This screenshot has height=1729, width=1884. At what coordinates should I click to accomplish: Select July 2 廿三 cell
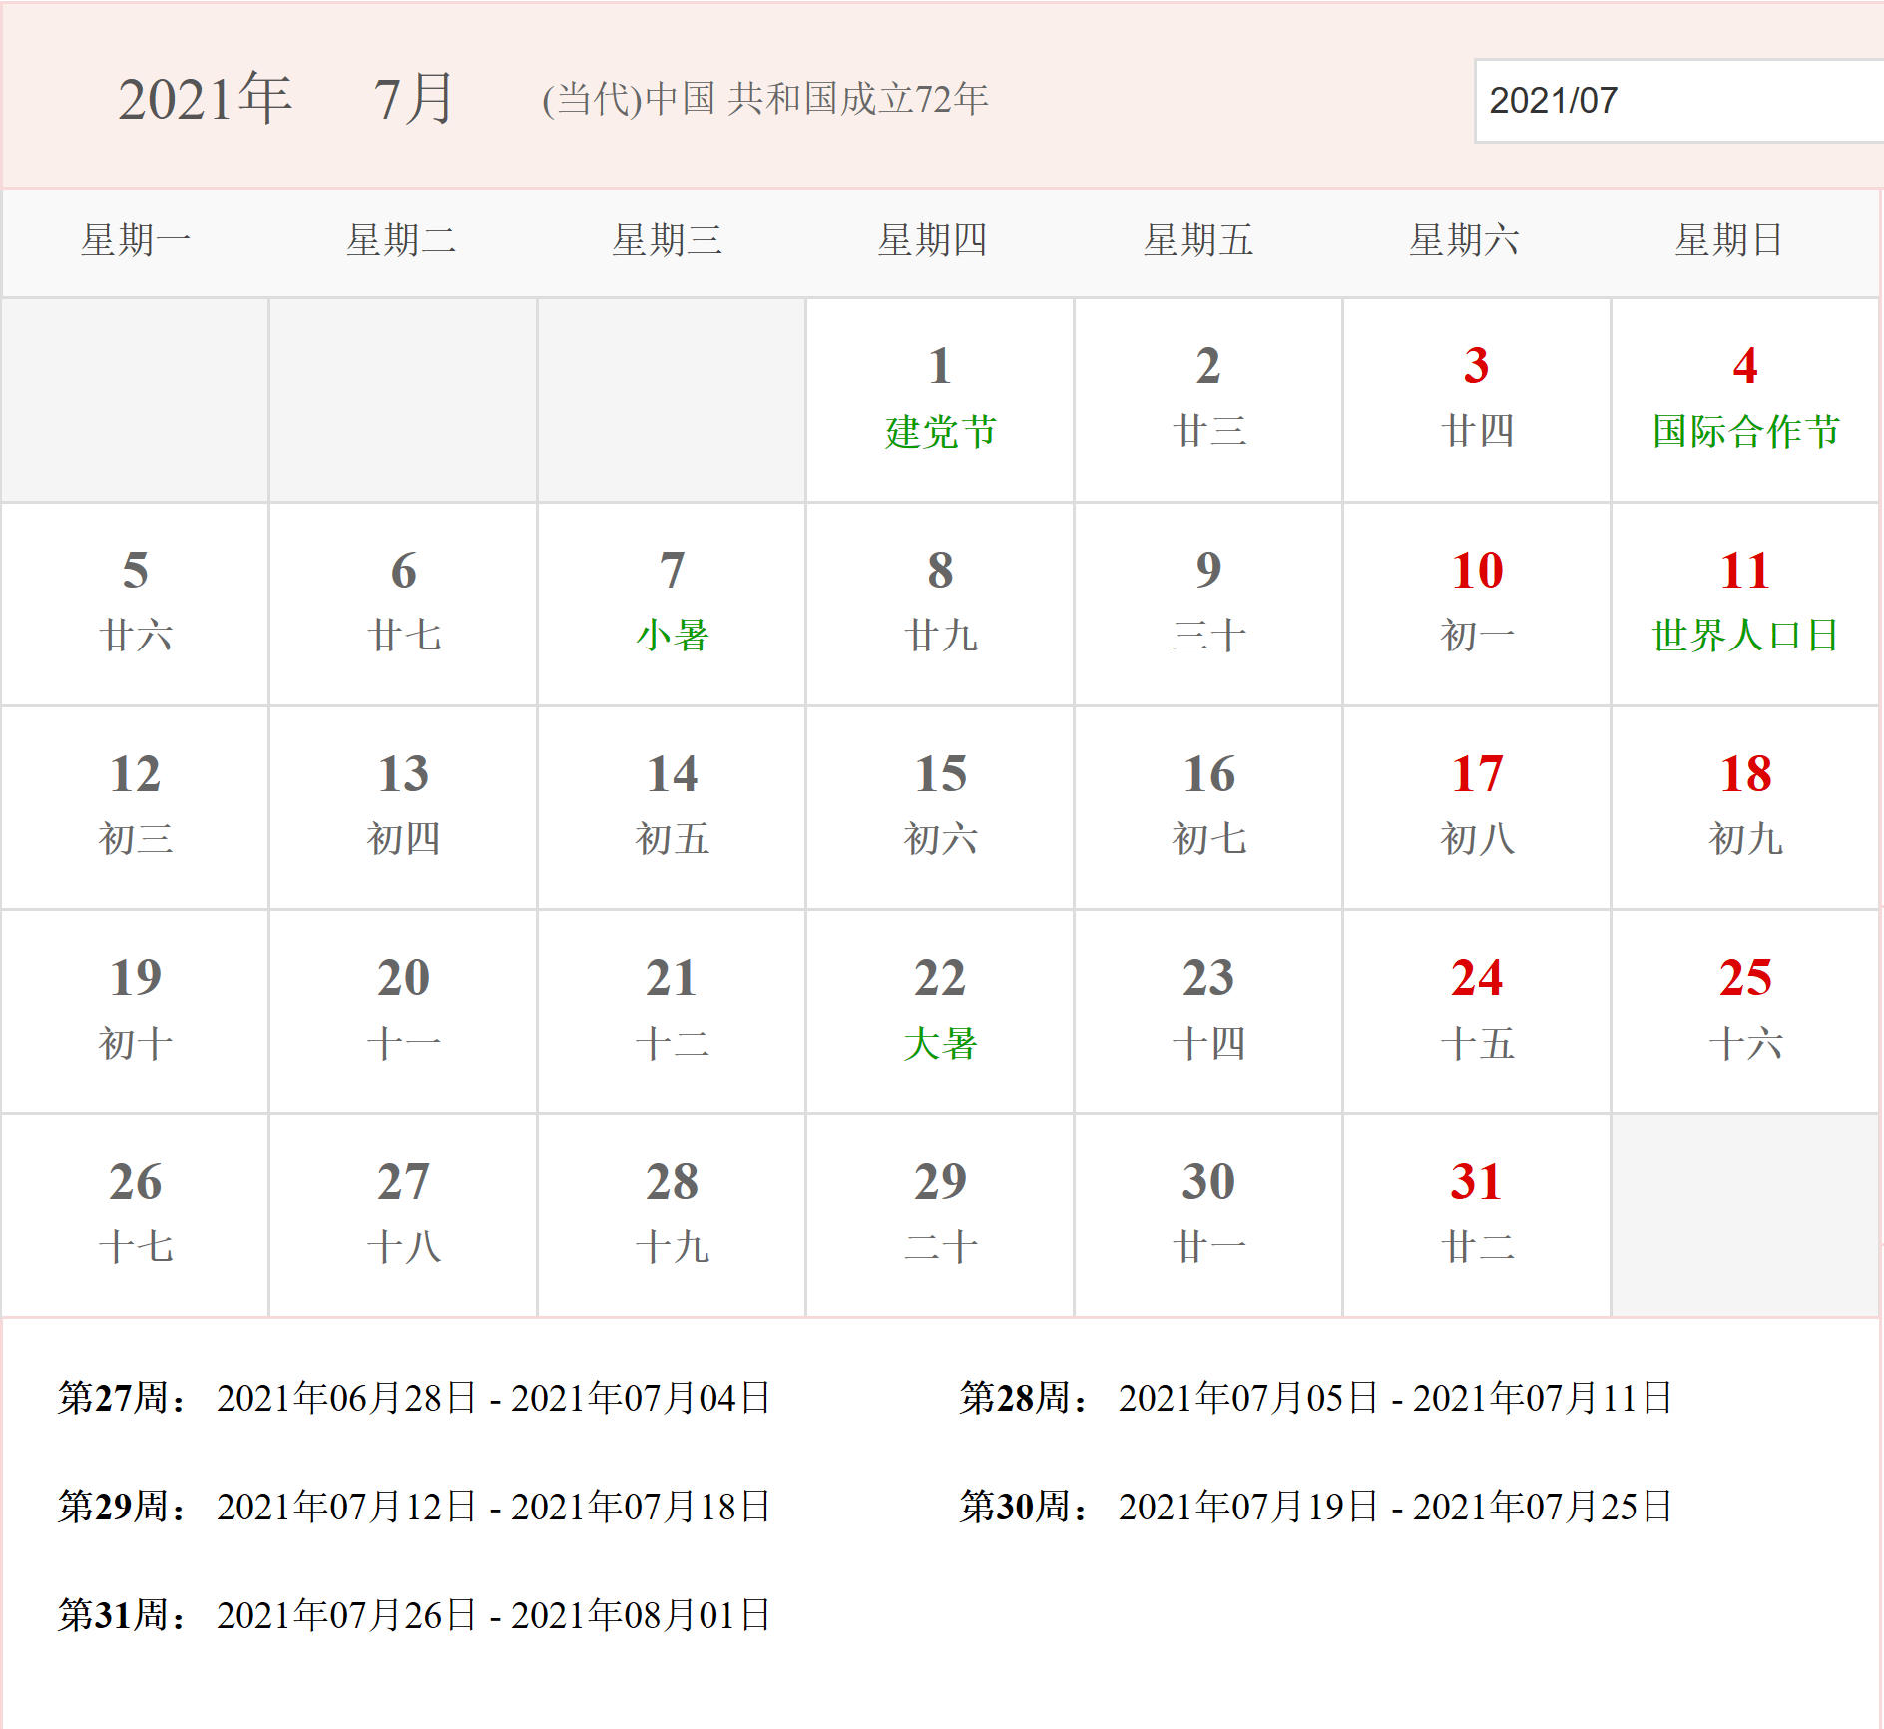[x=1208, y=400]
